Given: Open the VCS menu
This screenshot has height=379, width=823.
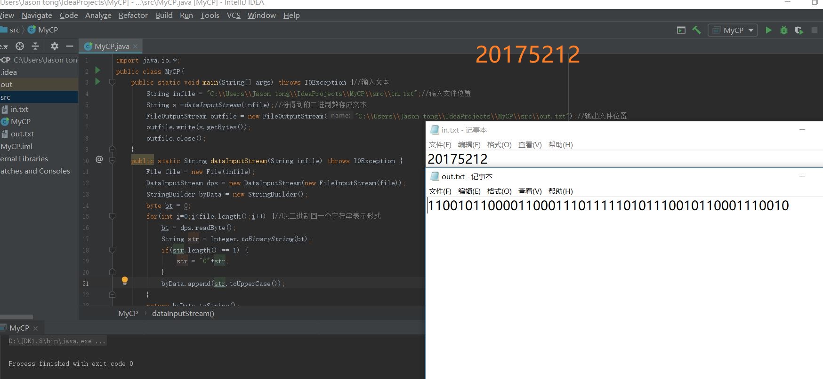Looking at the screenshot, I should click(x=234, y=16).
